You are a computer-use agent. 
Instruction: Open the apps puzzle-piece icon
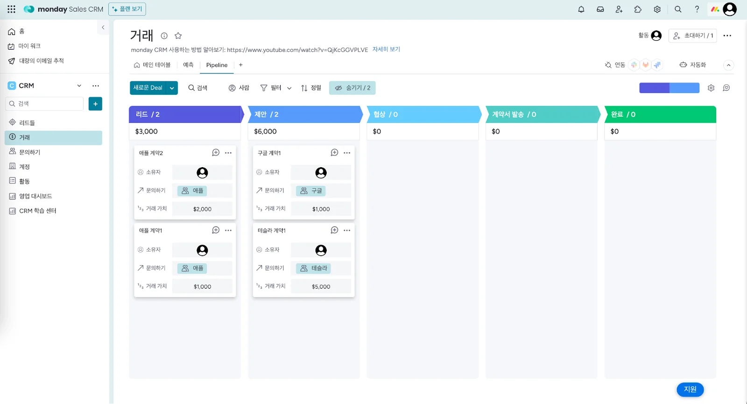click(638, 9)
